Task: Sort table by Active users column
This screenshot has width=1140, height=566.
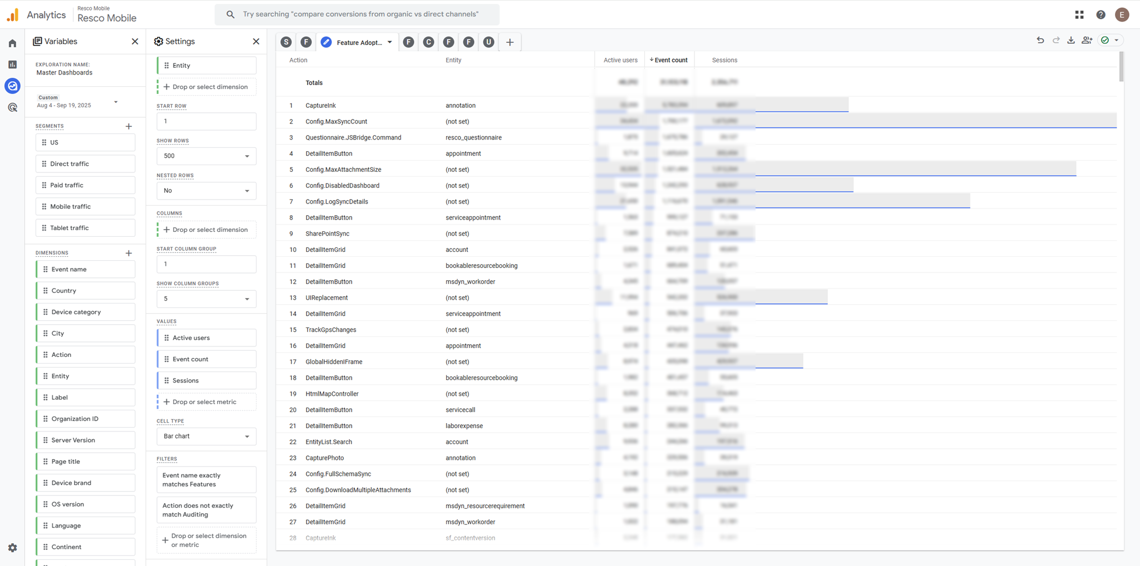Action: 620,60
